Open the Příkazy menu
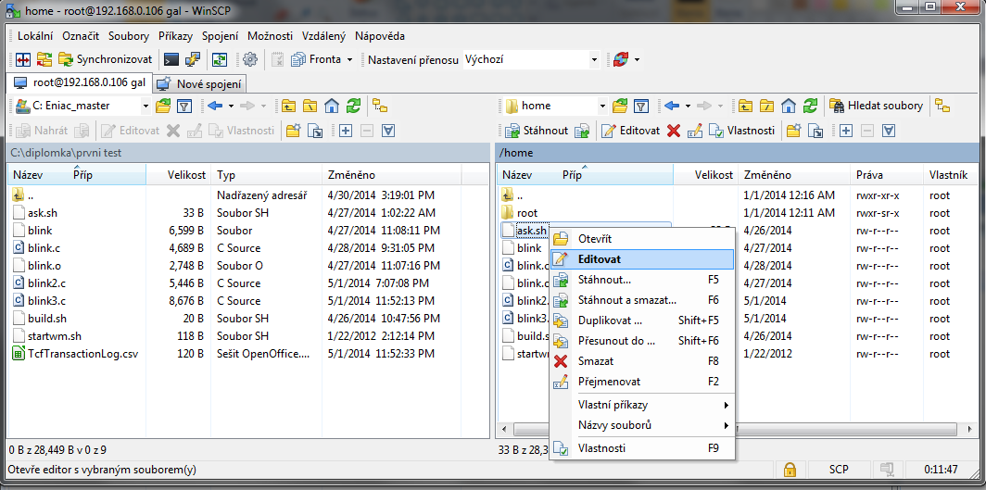This screenshot has width=986, height=490. tap(175, 36)
